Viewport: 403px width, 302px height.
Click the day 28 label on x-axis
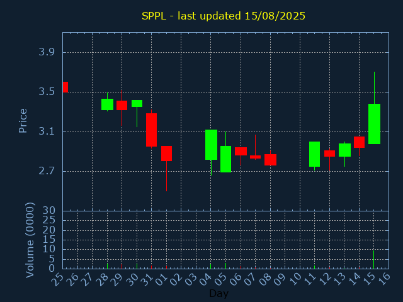point(102,279)
